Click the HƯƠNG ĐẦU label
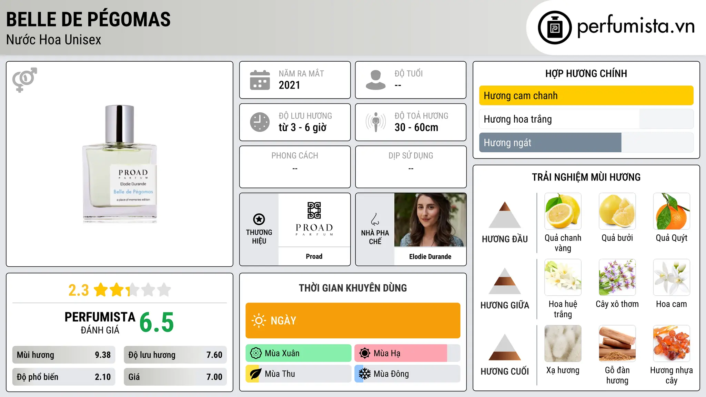Viewport: 706px width, 397px height. click(x=505, y=239)
